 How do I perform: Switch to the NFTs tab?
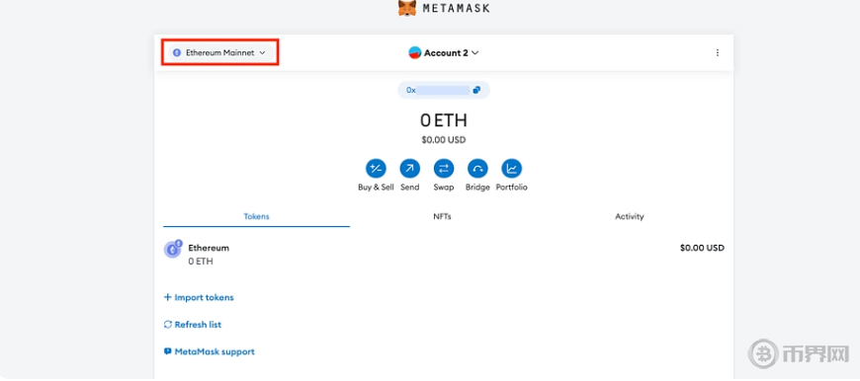point(442,216)
